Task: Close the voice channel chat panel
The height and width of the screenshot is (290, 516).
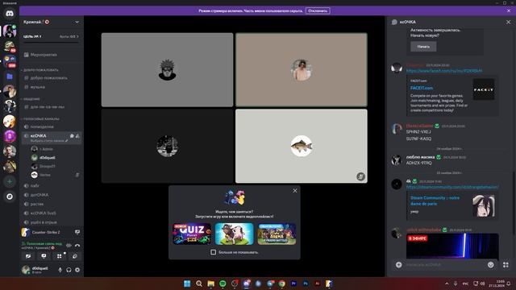Action: pyautogui.click(x=509, y=22)
